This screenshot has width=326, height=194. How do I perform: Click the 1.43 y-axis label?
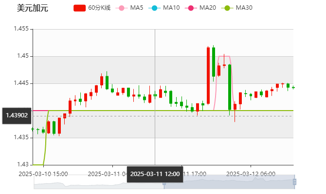23,164
